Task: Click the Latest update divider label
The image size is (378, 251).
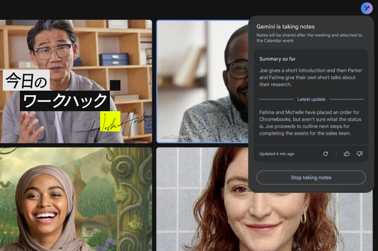Action: coord(311,99)
